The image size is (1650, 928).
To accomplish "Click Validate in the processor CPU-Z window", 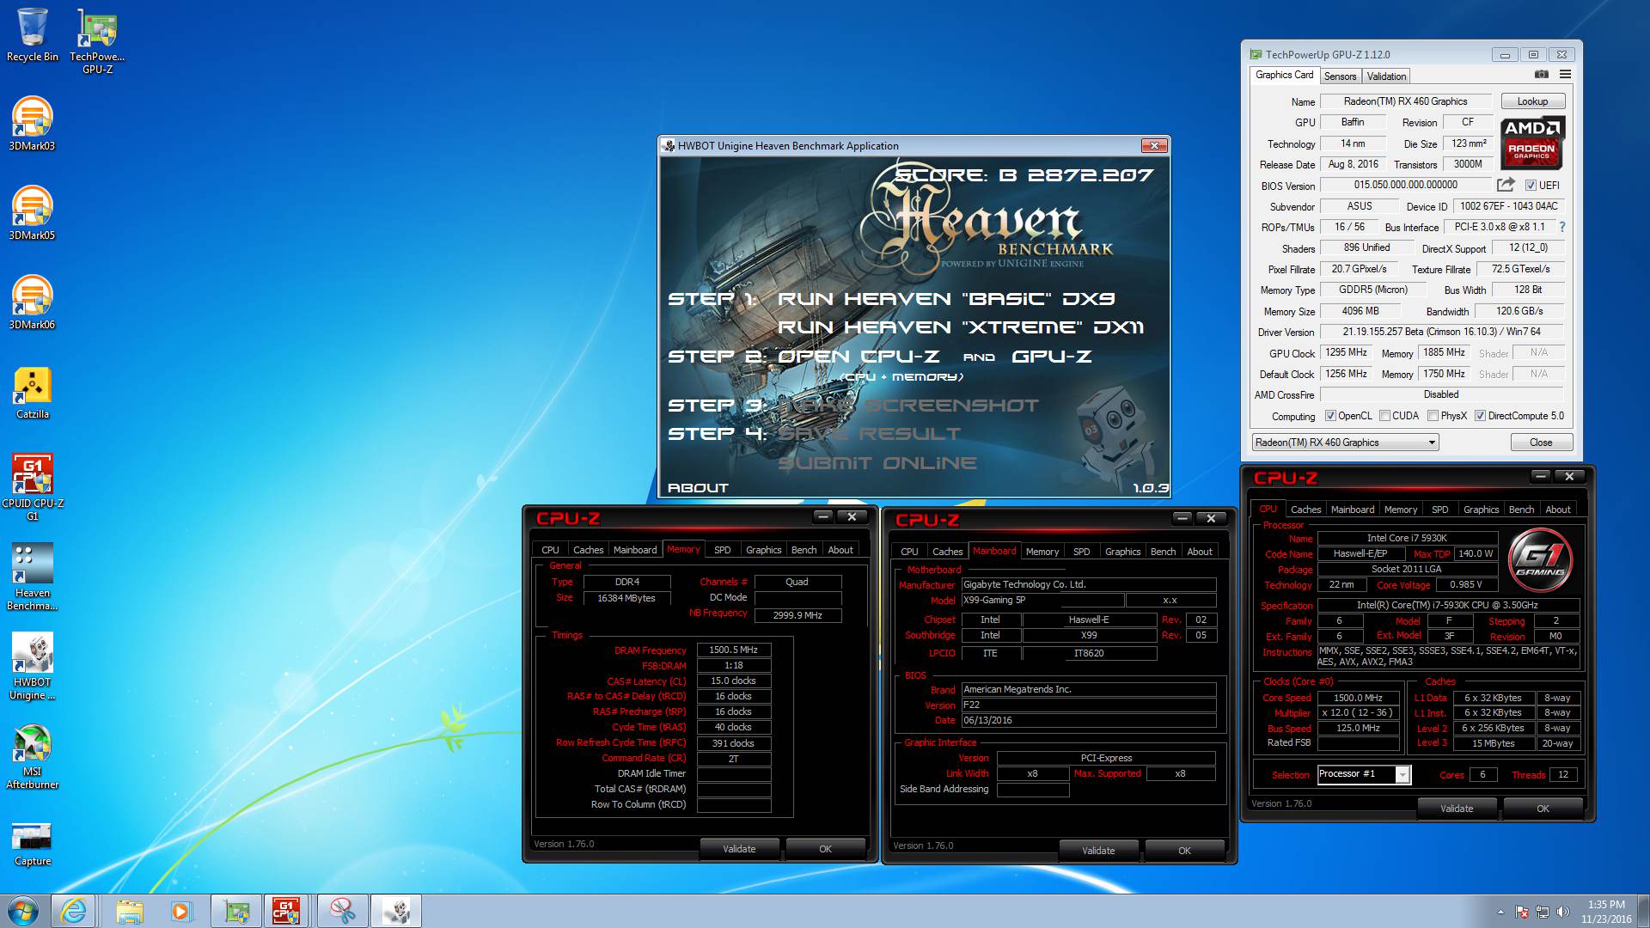I will pos(1457,809).
